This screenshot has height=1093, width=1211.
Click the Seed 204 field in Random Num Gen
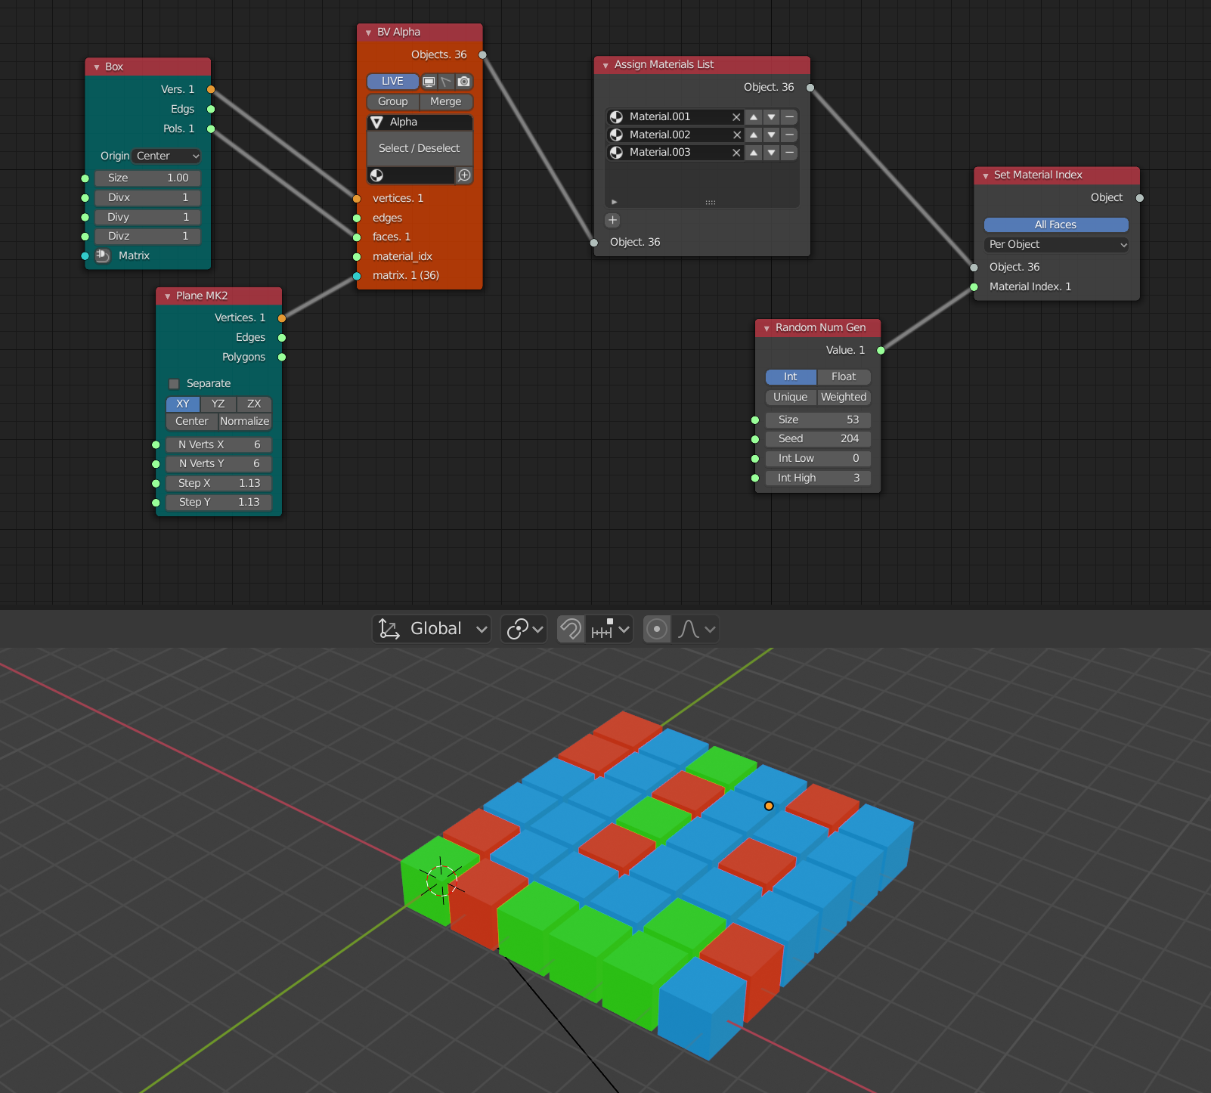pos(818,438)
